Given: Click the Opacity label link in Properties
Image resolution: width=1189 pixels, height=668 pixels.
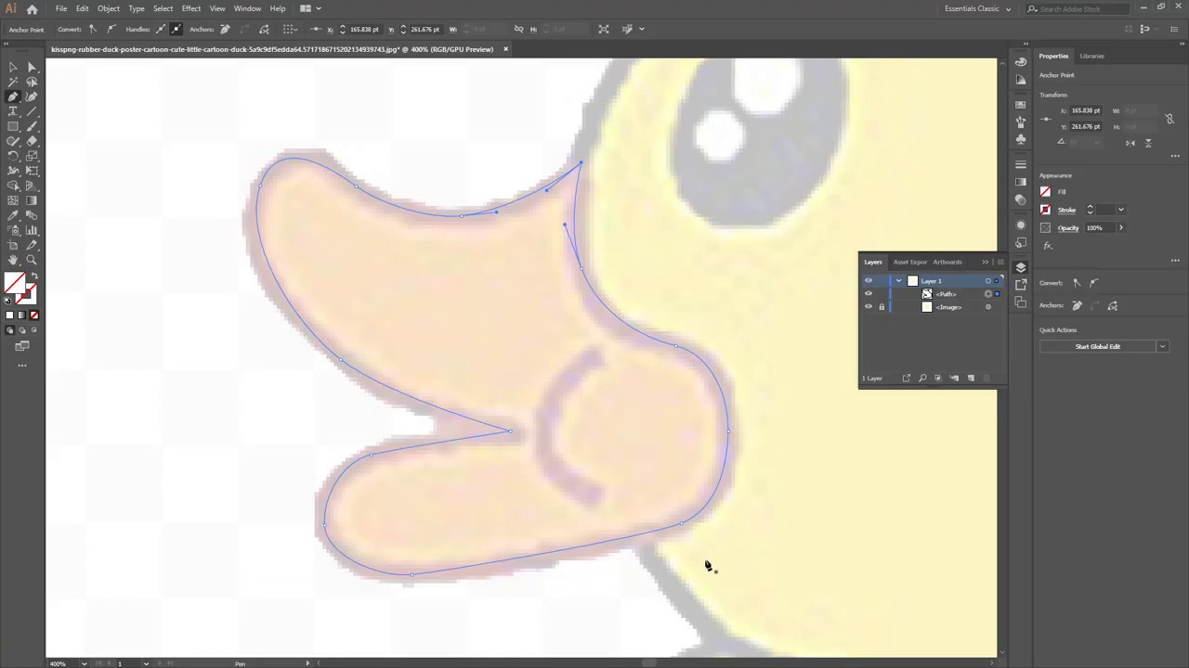Looking at the screenshot, I should pyautogui.click(x=1068, y=227).
